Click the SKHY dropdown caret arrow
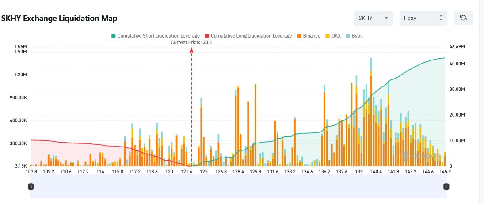The width and height of the screenshot is (484, 203). [386, 18]
